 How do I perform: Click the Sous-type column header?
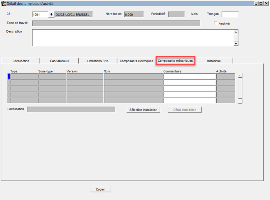coord(46,71)
